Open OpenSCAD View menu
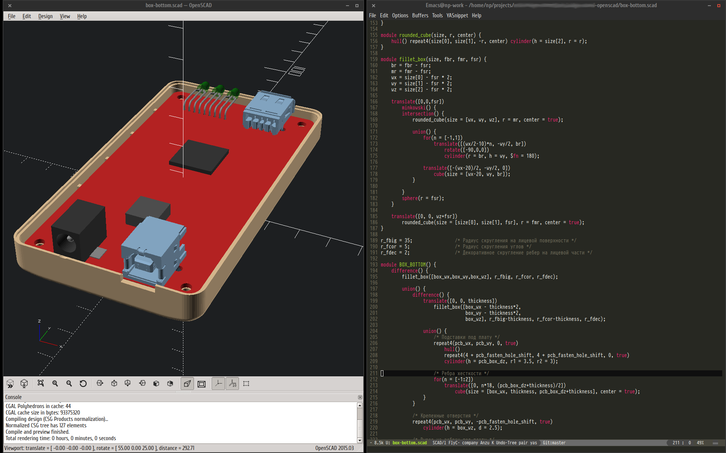Viewport: 726px width, 453px height. point(65,16)
